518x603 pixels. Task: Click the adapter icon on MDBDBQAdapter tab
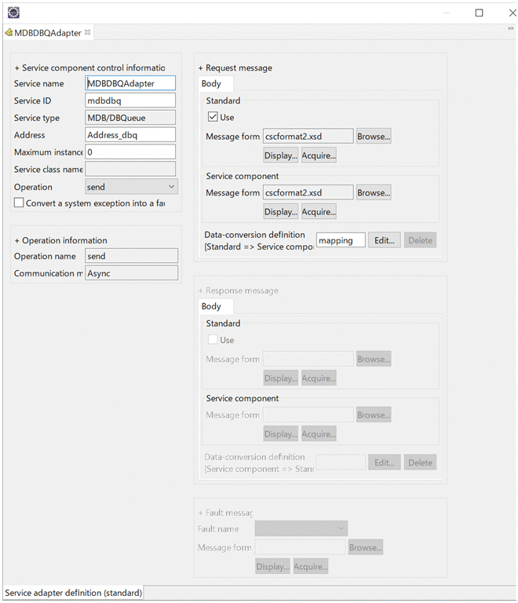coord(9,33)
